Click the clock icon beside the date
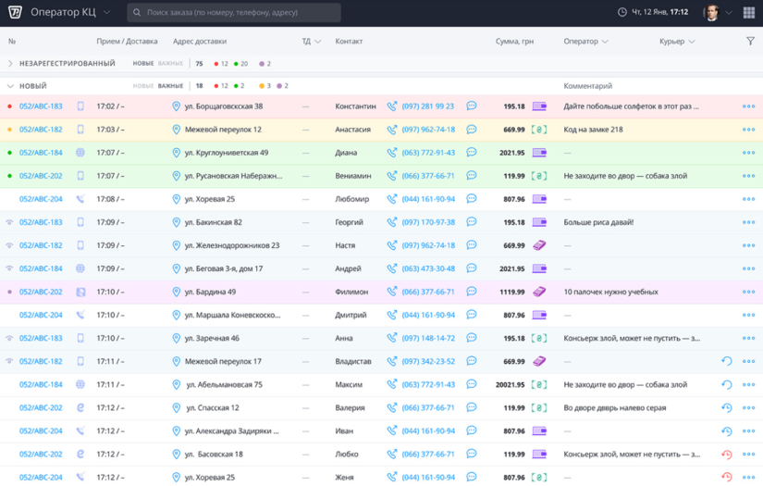 point(621,12)
